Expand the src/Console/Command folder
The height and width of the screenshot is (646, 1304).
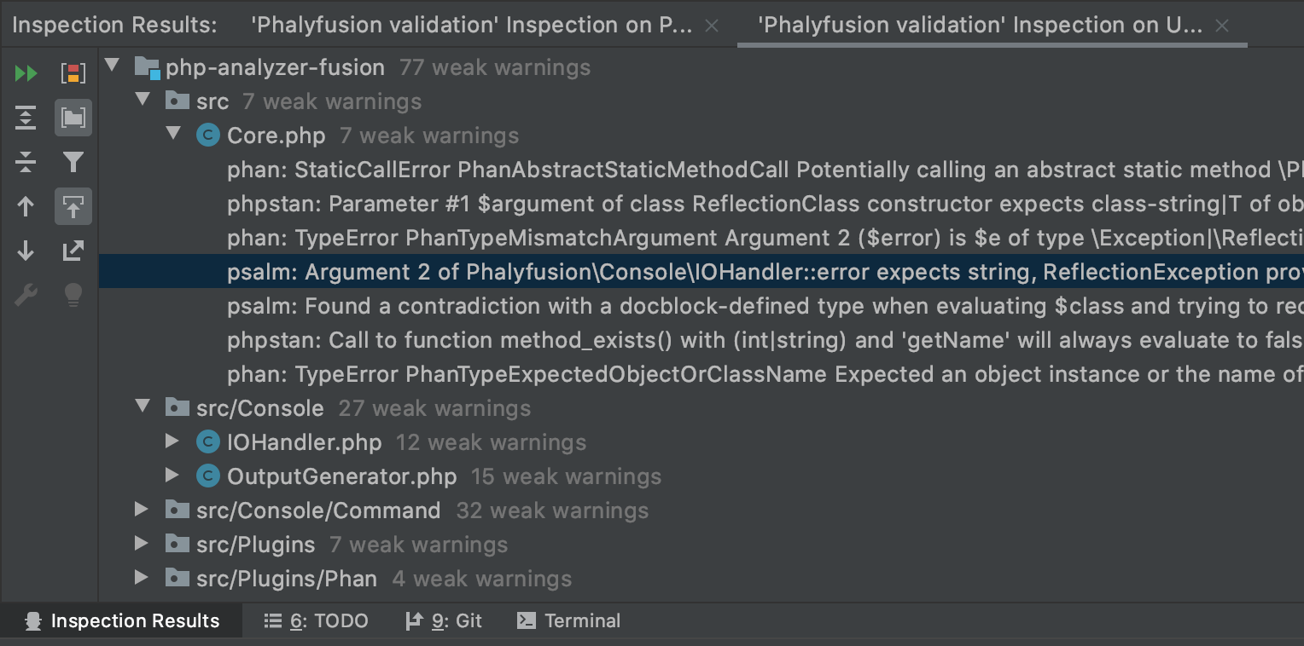click(x=142, y=510)
